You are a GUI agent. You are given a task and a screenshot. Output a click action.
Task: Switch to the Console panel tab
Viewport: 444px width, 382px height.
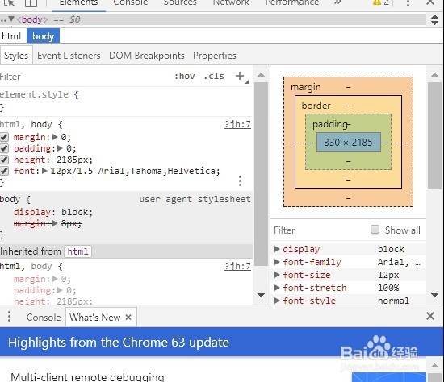pyautogui.click(x=131, y=3)
